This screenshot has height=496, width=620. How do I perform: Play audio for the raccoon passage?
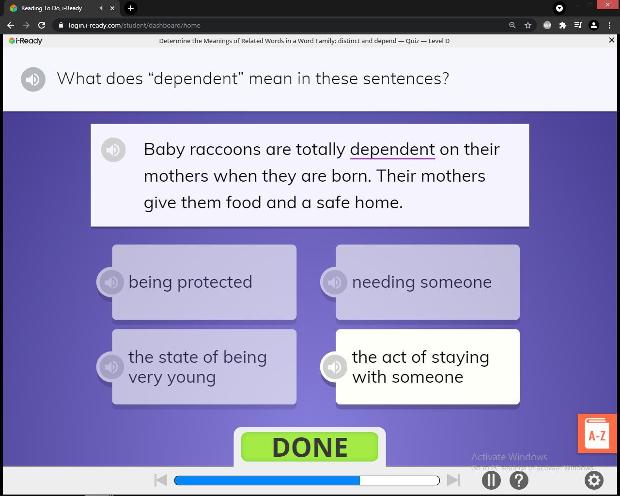tap(113, 150)
